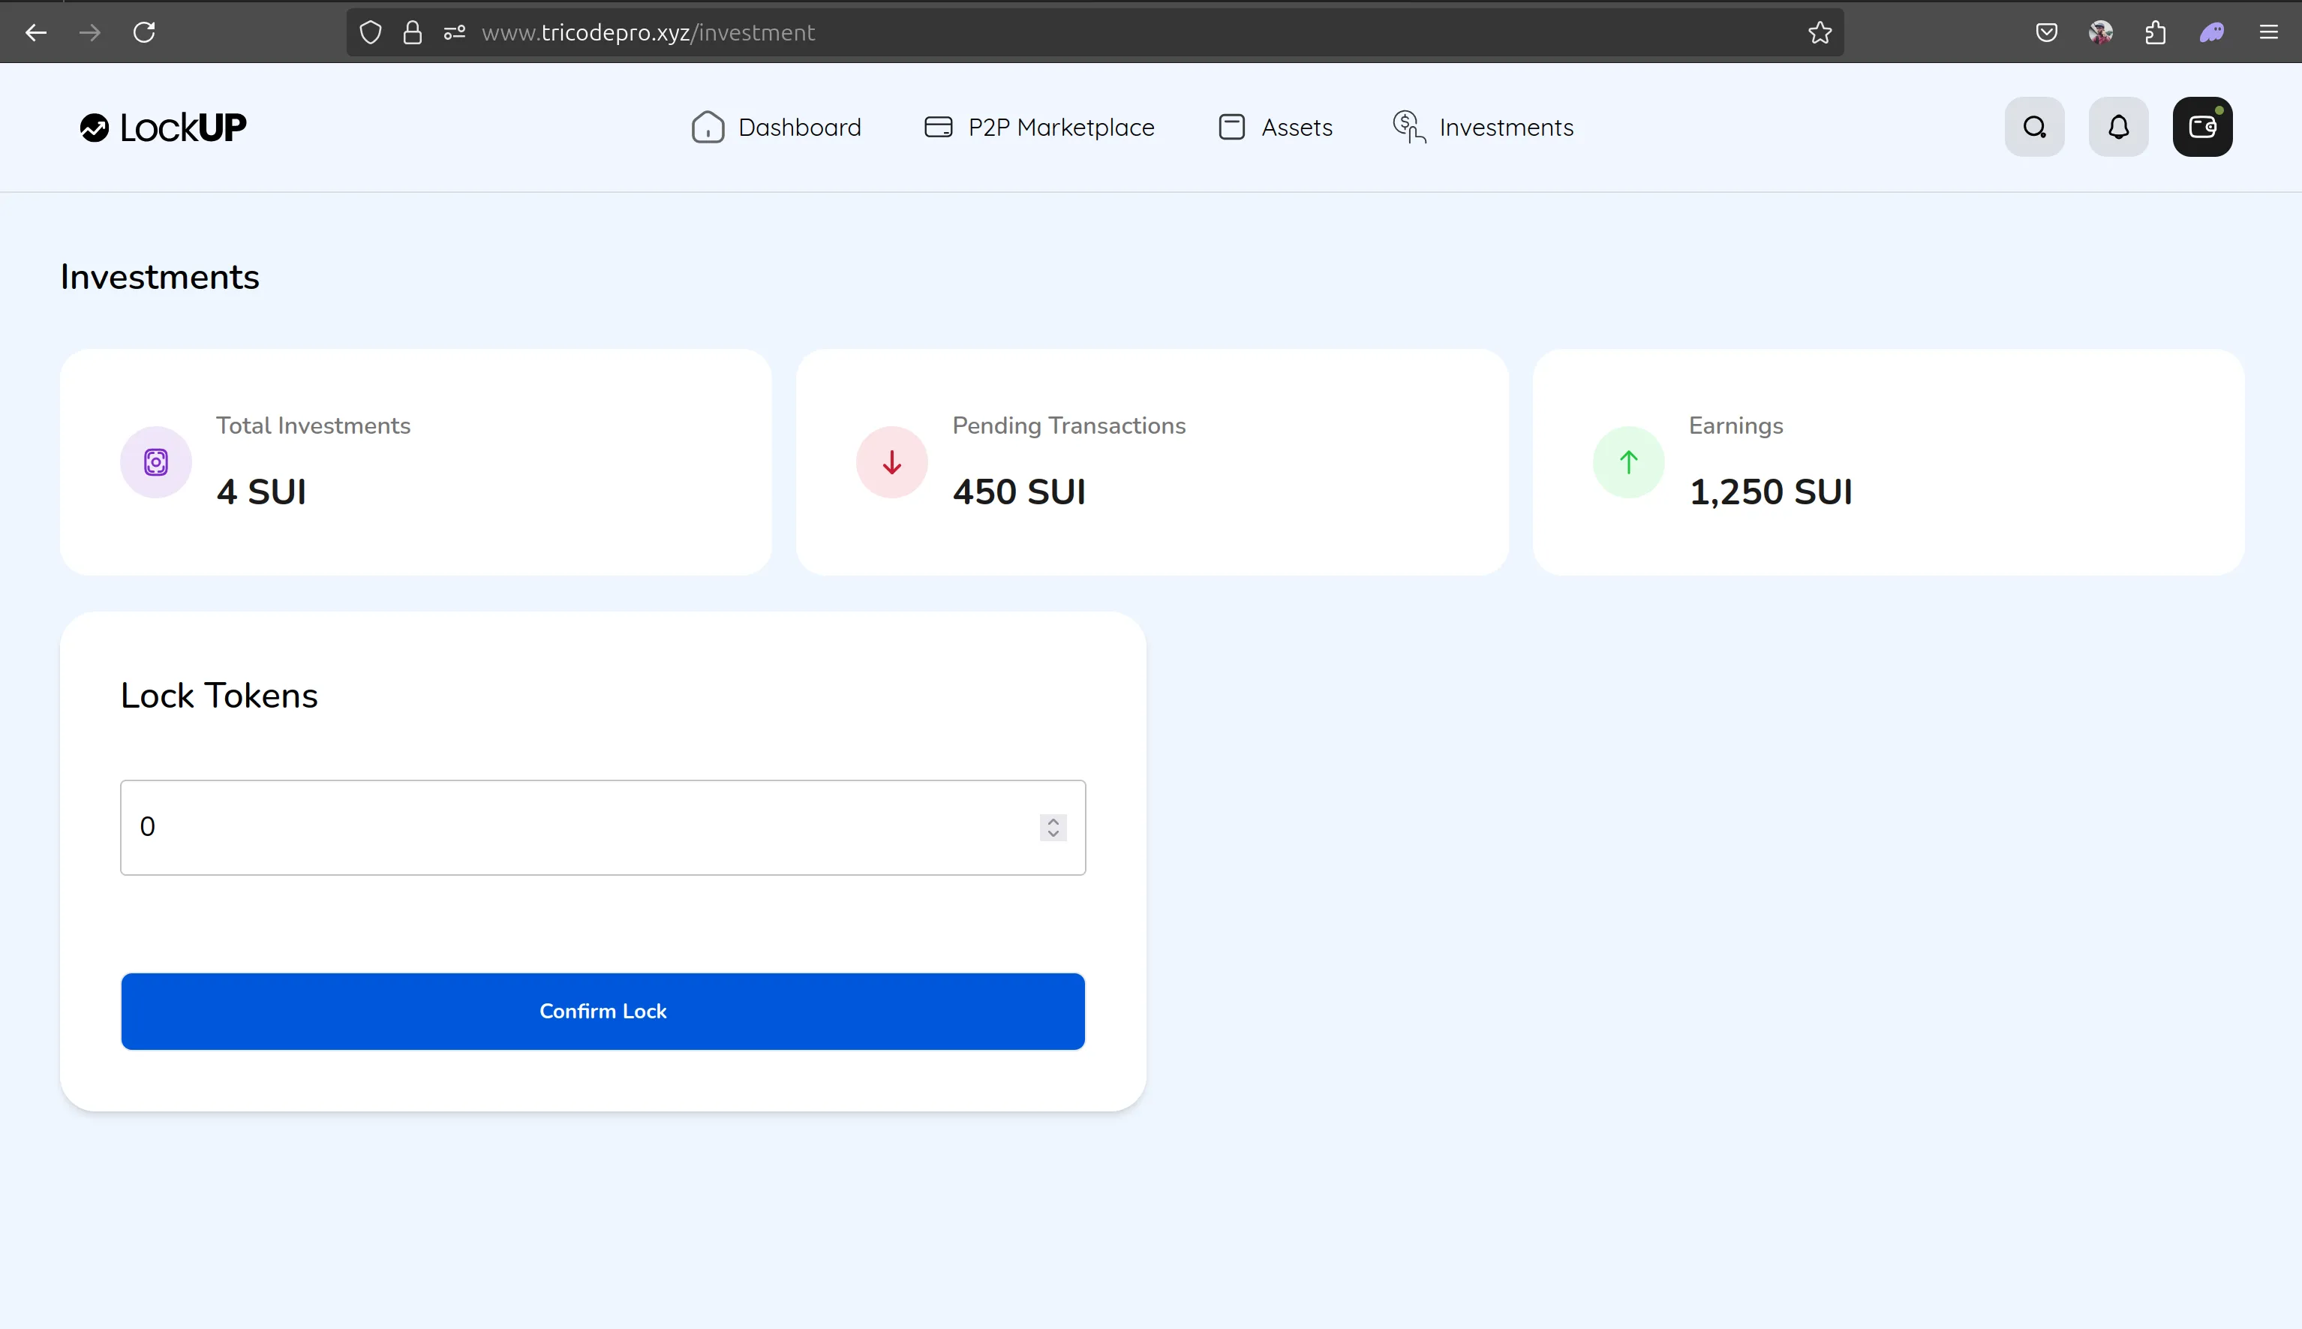
Task: Click the Assets wallet icon
Action: click(1231, 127)
